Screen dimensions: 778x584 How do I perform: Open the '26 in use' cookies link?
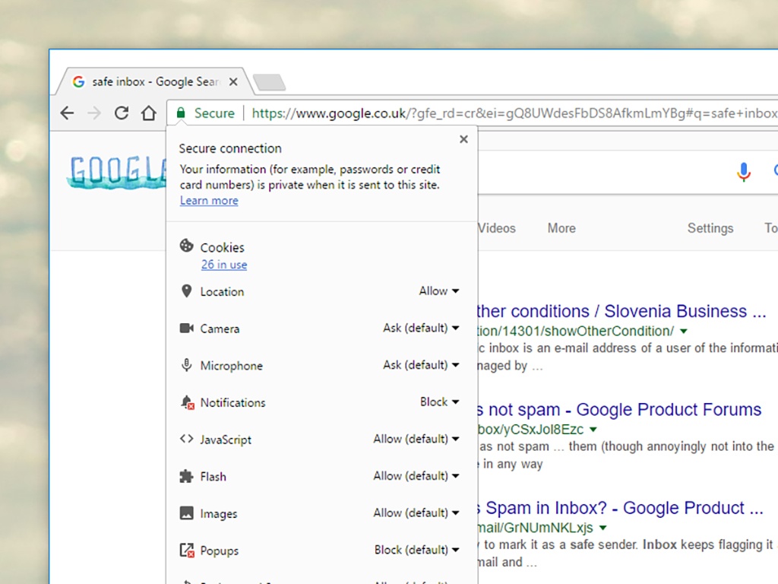pyautogui.click(x=223, y=264)
